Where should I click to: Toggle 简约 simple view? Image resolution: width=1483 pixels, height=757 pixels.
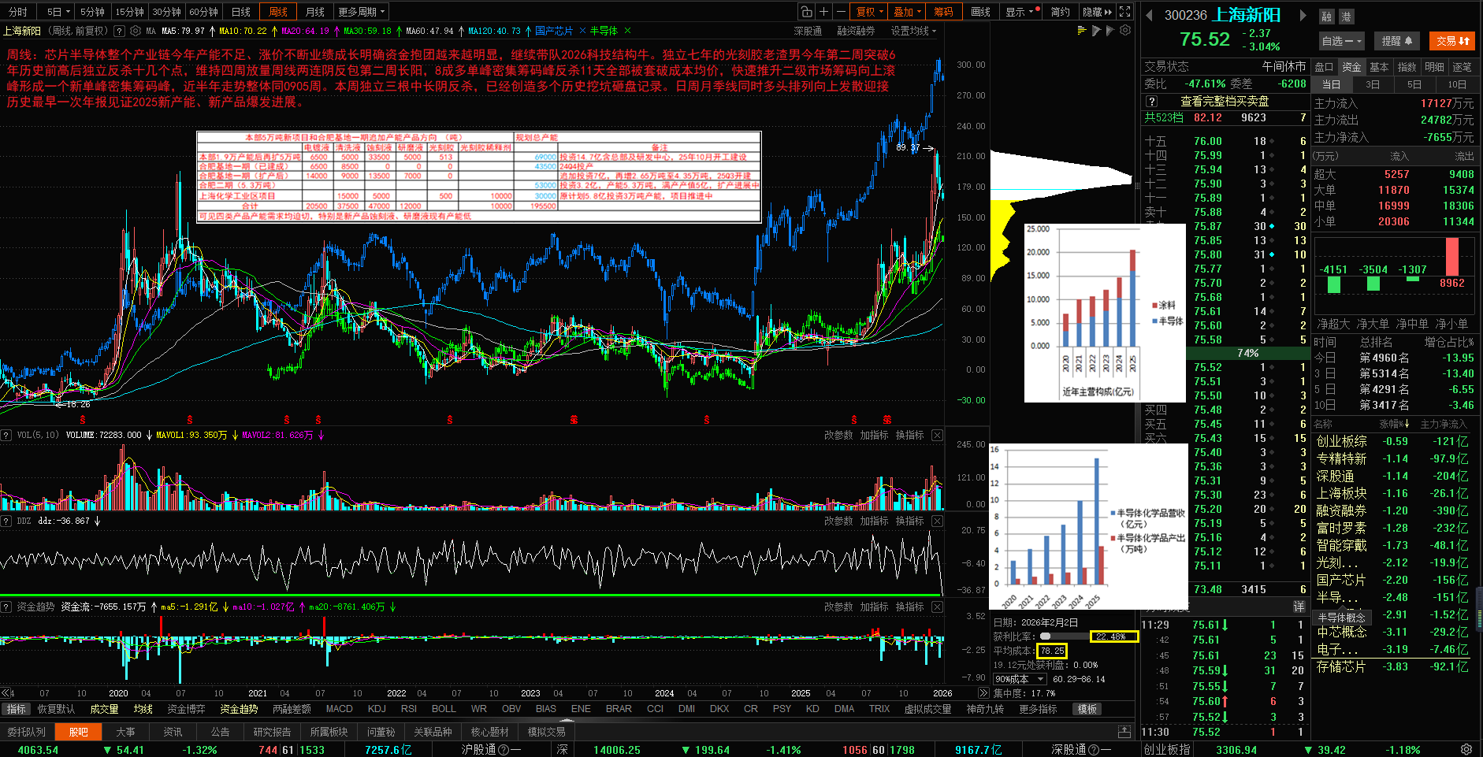click(x=1061, y=12)
